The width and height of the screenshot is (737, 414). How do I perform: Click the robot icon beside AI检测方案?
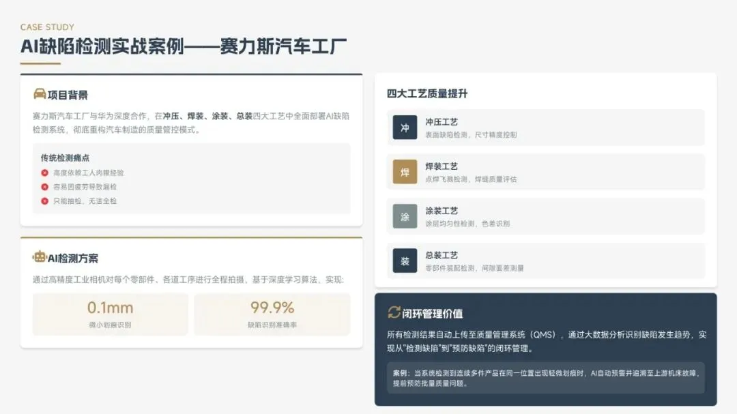pos(40,257)
